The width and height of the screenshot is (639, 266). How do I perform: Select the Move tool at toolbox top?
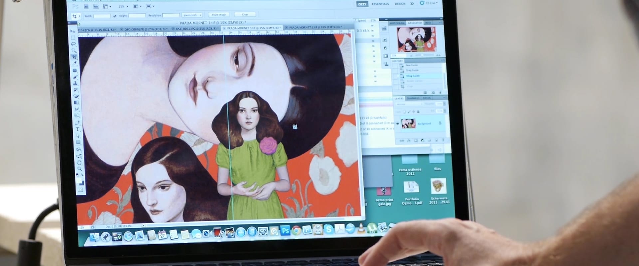tap(72, 31)
